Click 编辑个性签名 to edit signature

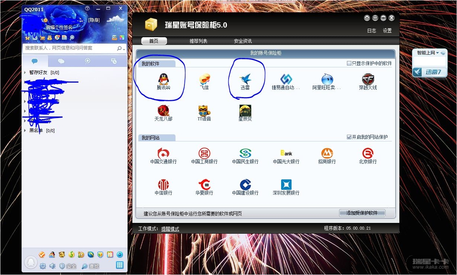pos(59,27)
